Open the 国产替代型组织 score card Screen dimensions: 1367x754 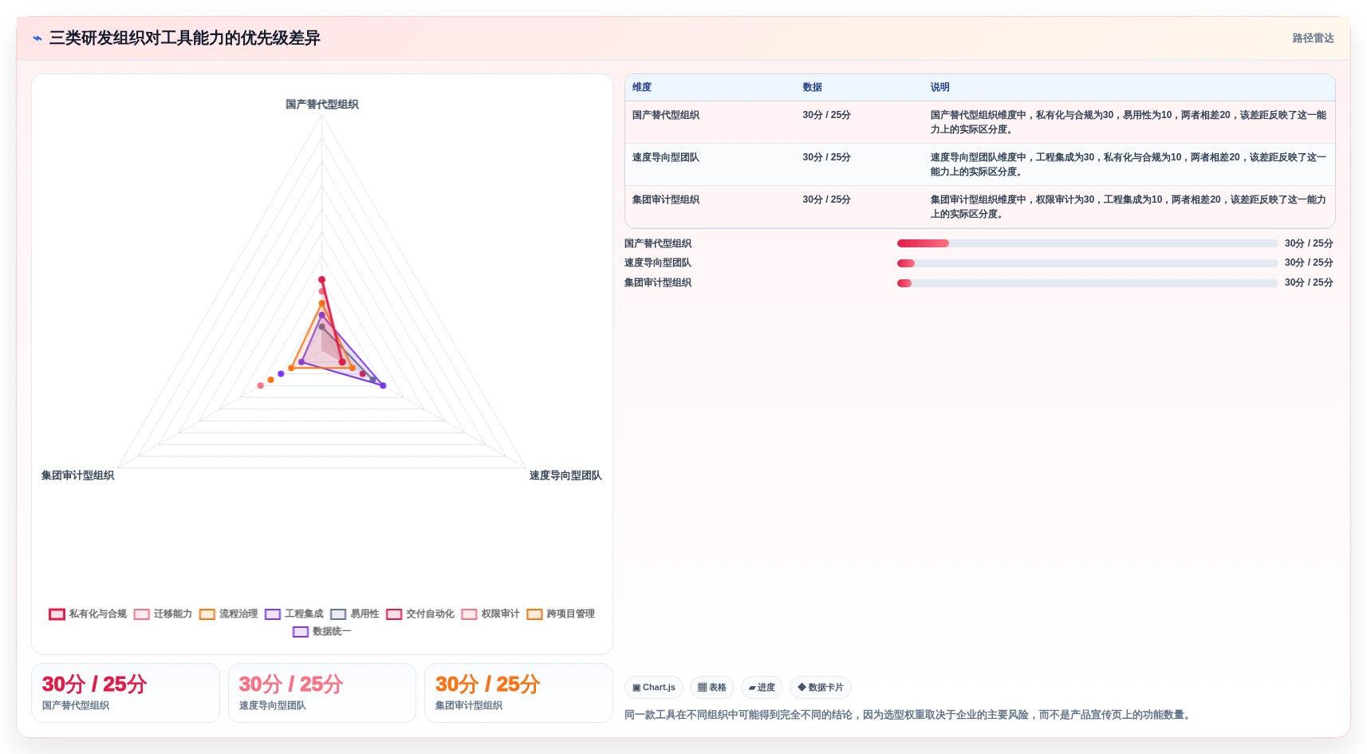(125, 693)
